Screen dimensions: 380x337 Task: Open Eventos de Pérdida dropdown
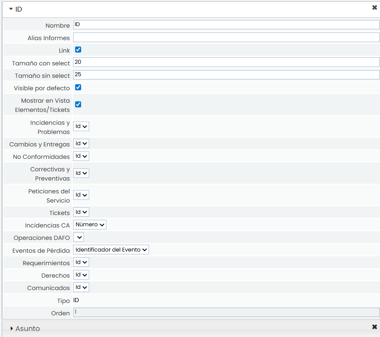(111, 250)
